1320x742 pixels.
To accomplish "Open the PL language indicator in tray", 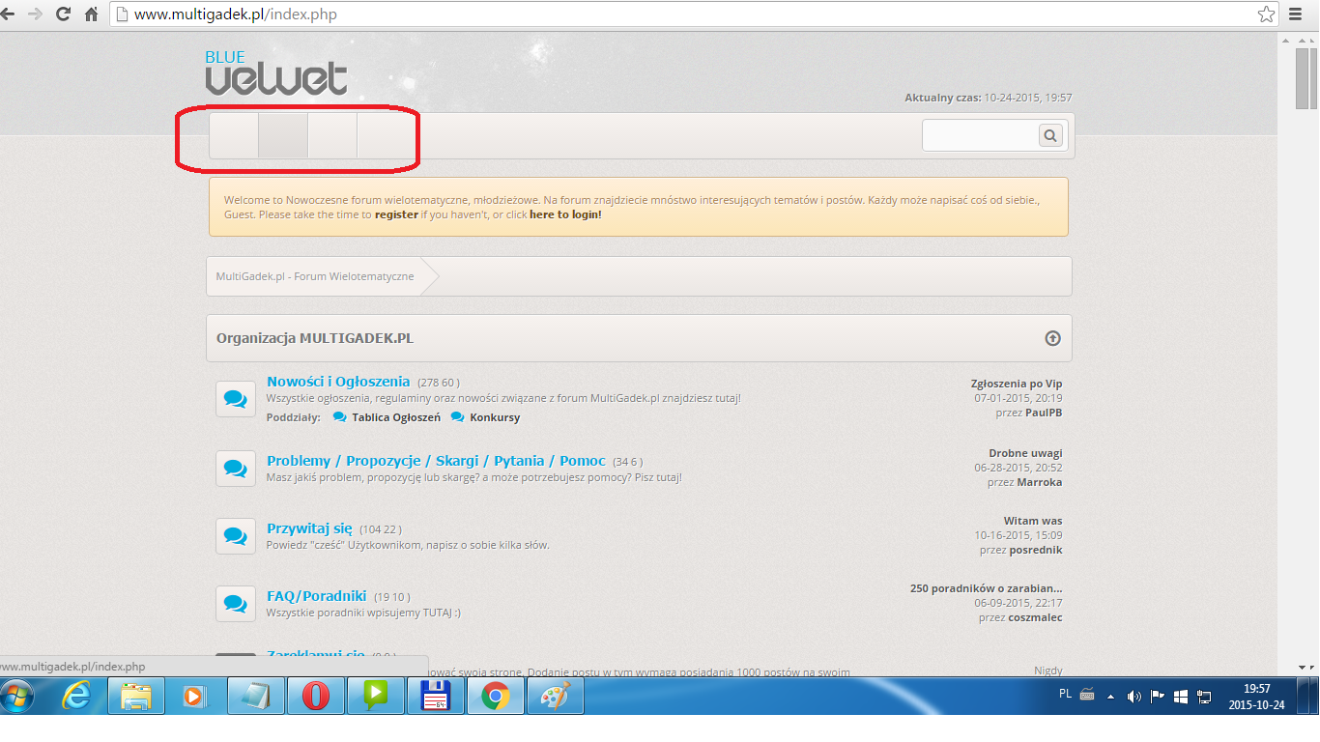I will (1065, 694).
